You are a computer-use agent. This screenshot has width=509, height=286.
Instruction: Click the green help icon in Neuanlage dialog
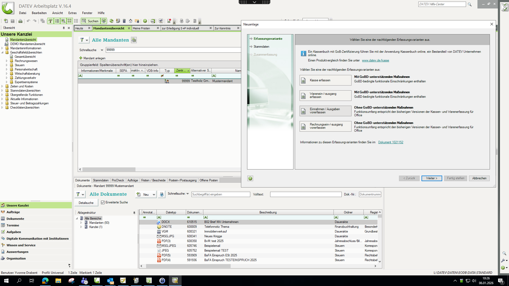250,178
